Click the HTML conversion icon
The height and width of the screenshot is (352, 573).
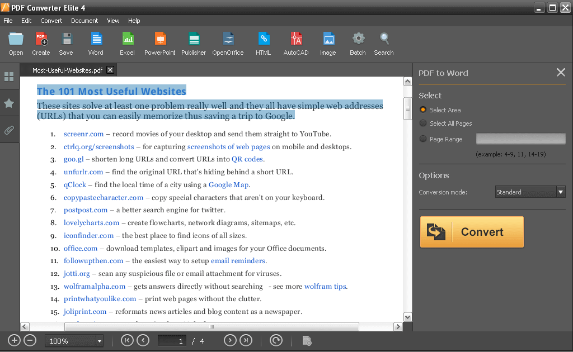click(263, 44)
